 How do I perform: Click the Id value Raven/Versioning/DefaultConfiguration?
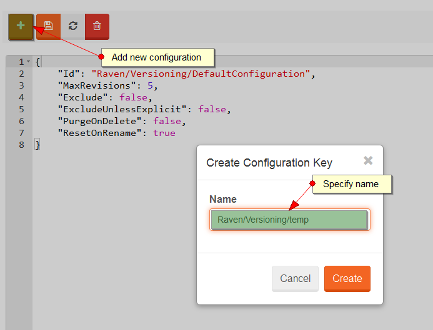(x=201, y=74)
